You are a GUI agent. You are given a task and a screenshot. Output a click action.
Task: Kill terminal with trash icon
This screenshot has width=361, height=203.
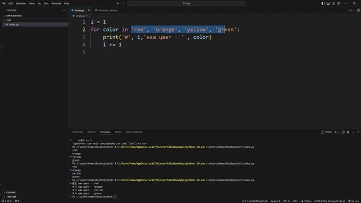click(348, 132)
